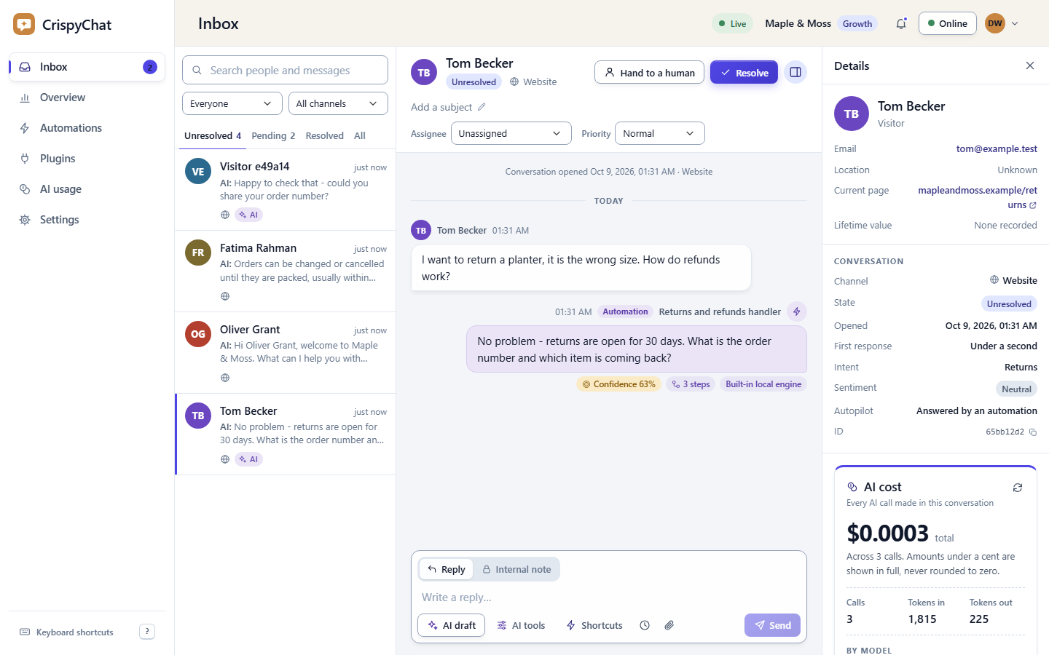
Task: Select the Unresolved tab
Action: pyautogui.click(x=213, y=136)
